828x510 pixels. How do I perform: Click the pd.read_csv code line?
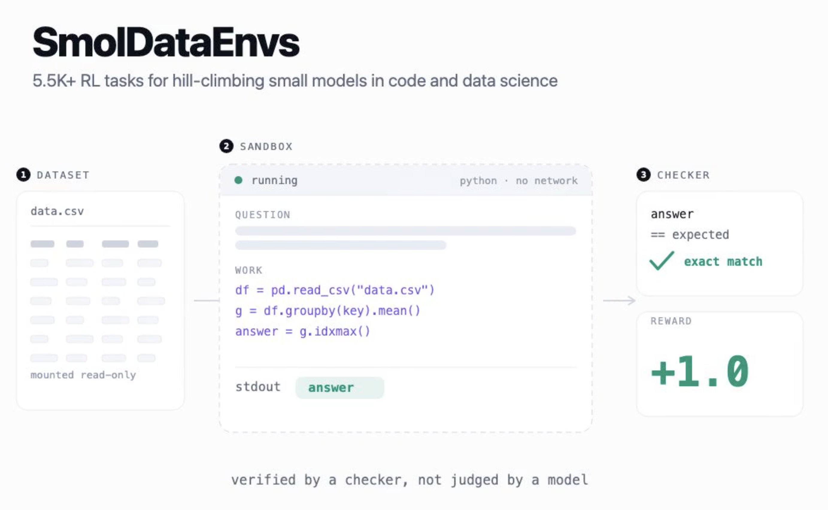(335, 290)
